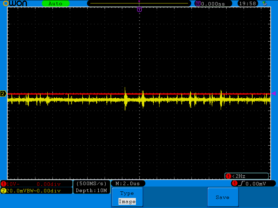Click the USB connection icon by the clock
Screen dimensions: 278x208
[265, 3]
